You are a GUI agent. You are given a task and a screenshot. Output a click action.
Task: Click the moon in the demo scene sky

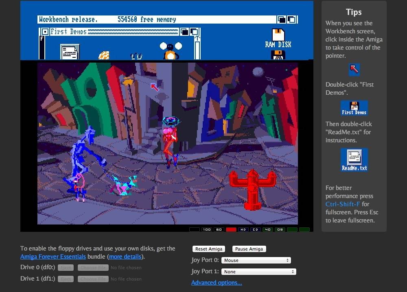tap(258, 71)
